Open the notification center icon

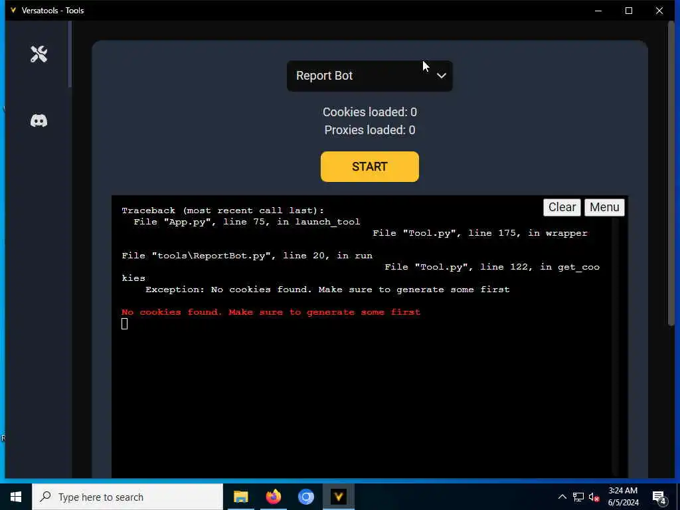coord(659,497)
